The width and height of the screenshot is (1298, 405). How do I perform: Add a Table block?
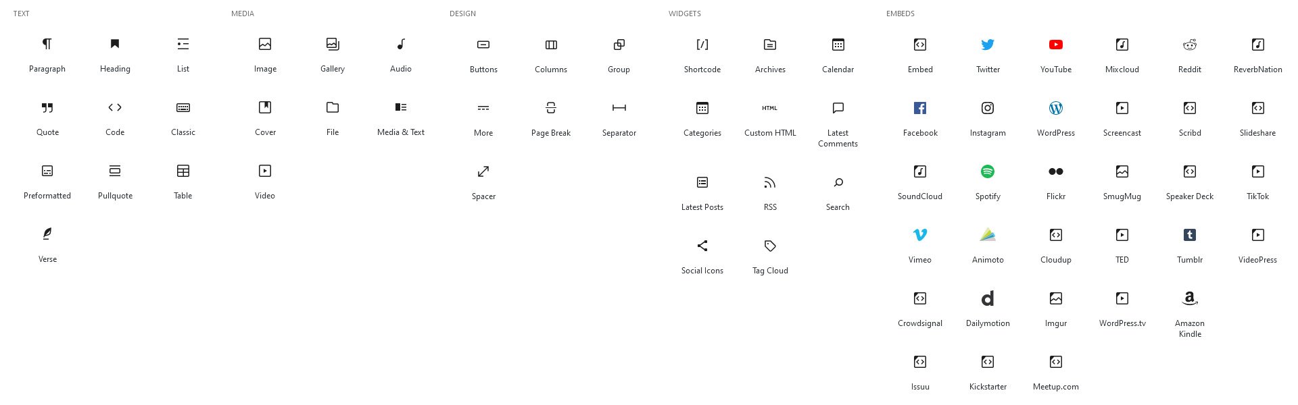(183, 182)
